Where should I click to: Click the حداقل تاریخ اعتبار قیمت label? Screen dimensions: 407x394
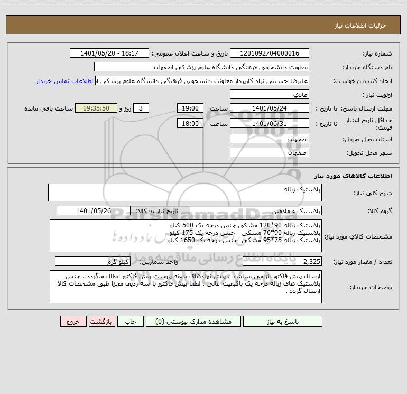369,124
